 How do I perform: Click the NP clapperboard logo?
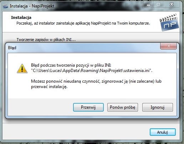(169, 22)
